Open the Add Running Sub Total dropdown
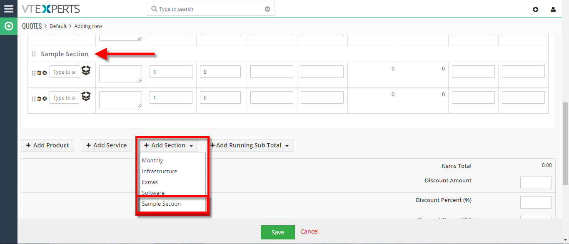The height and width of the screenshot is (244, 569). [249, 145]
